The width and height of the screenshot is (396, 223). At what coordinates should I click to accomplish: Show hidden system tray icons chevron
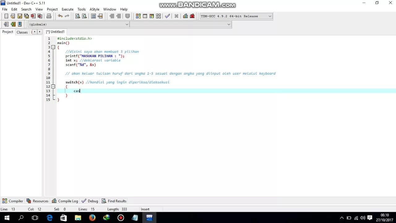pos(342,218)
